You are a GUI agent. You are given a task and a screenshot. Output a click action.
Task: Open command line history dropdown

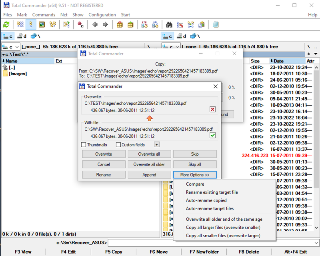point(316,243)
